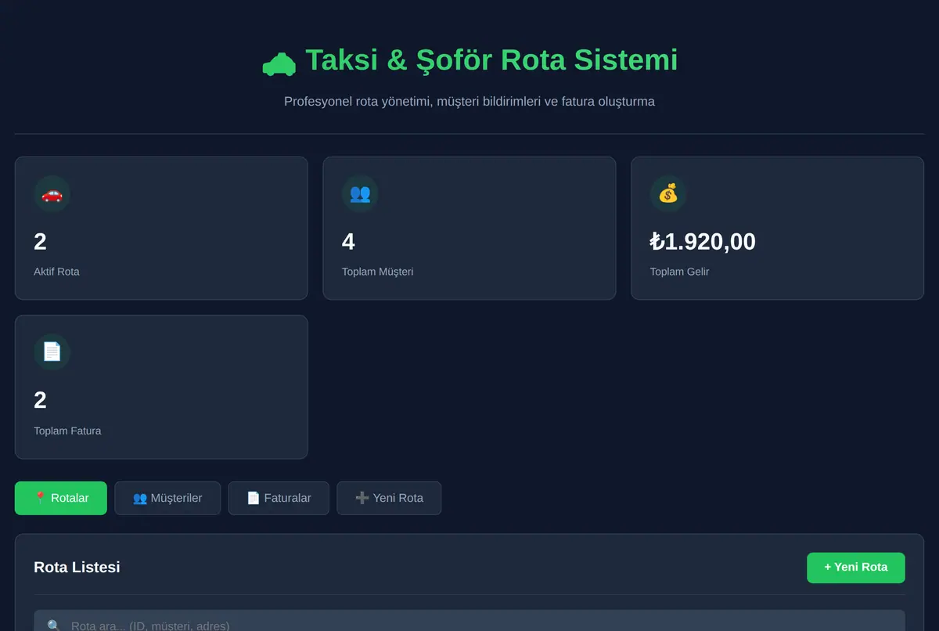Click the people icon in Toplam Müşteri card
This screenshot has width=939, height=631.
(360, 193)
